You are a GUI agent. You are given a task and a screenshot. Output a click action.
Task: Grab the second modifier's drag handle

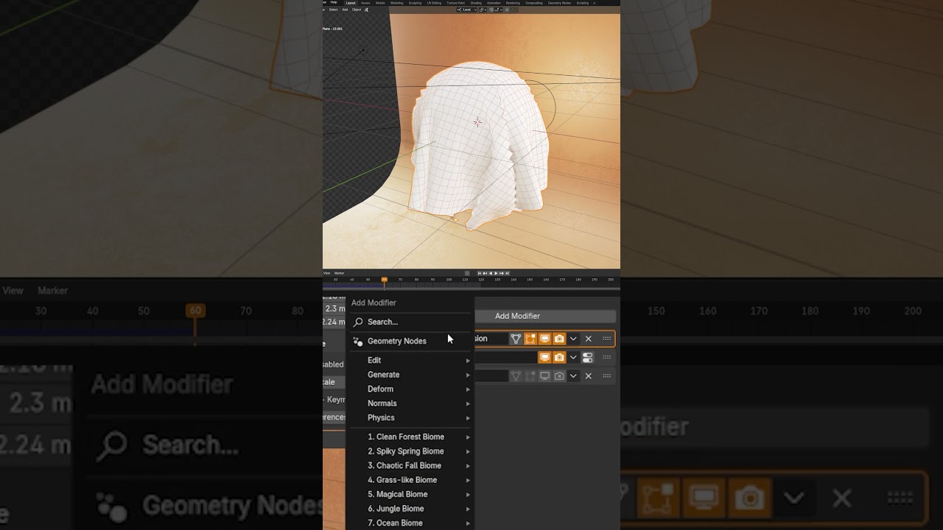pos(606,357)
